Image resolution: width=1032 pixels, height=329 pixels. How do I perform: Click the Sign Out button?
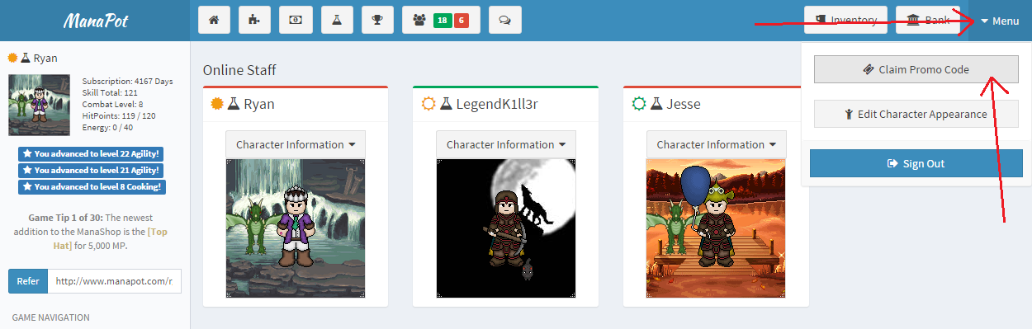point(916,163)
